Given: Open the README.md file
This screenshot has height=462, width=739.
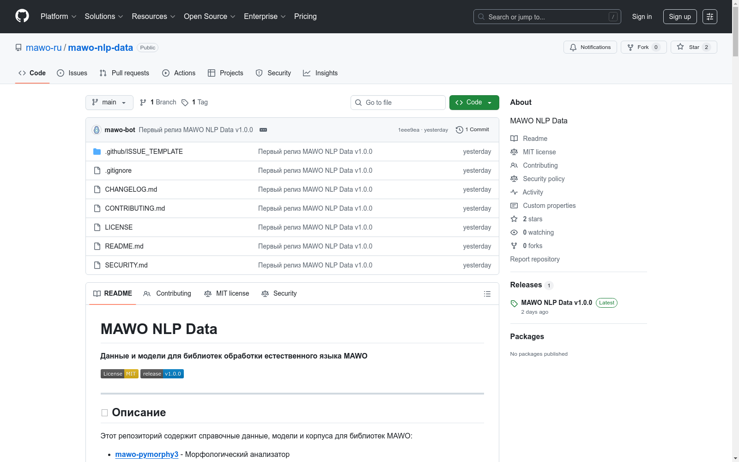Looking at the screenshot, I should 124,246.
